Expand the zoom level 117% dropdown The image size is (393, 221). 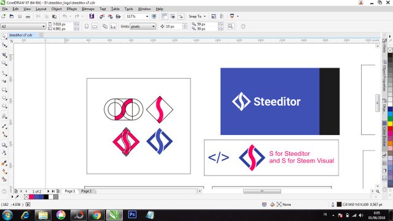tap(147, 17)
